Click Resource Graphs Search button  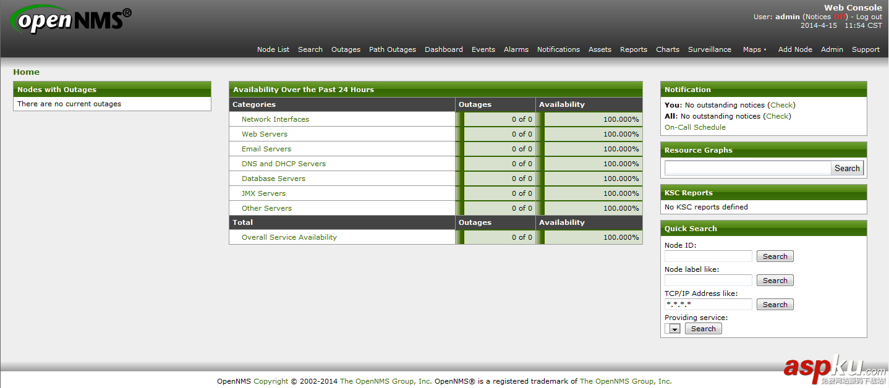(847, 168)
